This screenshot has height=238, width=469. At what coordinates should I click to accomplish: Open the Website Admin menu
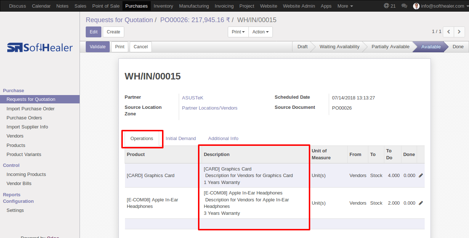tap(299, 6)
